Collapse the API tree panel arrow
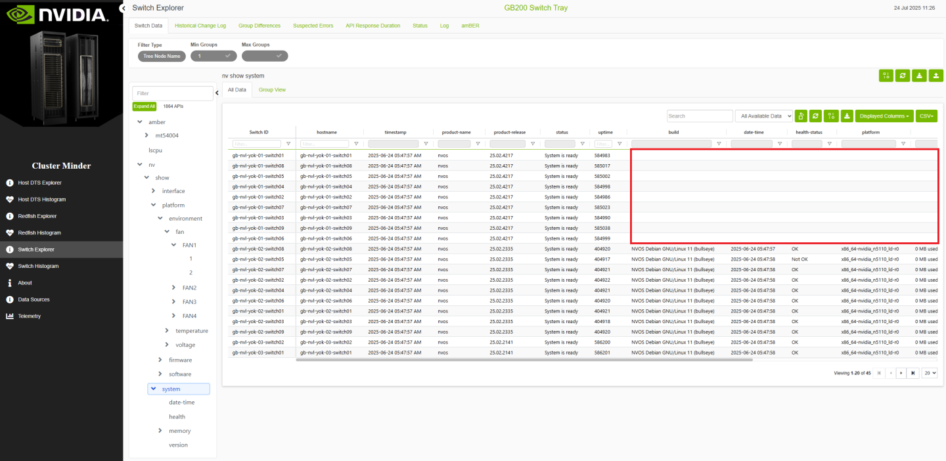 click(217, 93)
